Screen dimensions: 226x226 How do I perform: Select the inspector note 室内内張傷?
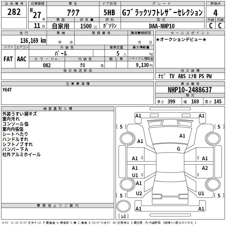pos(13,129)
